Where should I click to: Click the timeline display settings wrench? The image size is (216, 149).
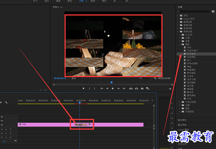[x=6, y=103]
